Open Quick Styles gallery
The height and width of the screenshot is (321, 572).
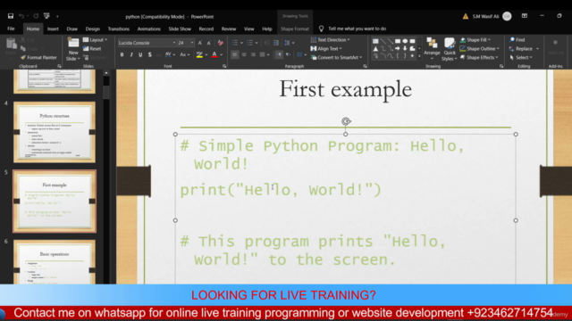point(449,49)
